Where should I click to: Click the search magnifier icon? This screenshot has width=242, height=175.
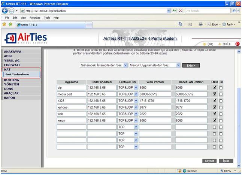pyautogui.click(x=233, y=11)
